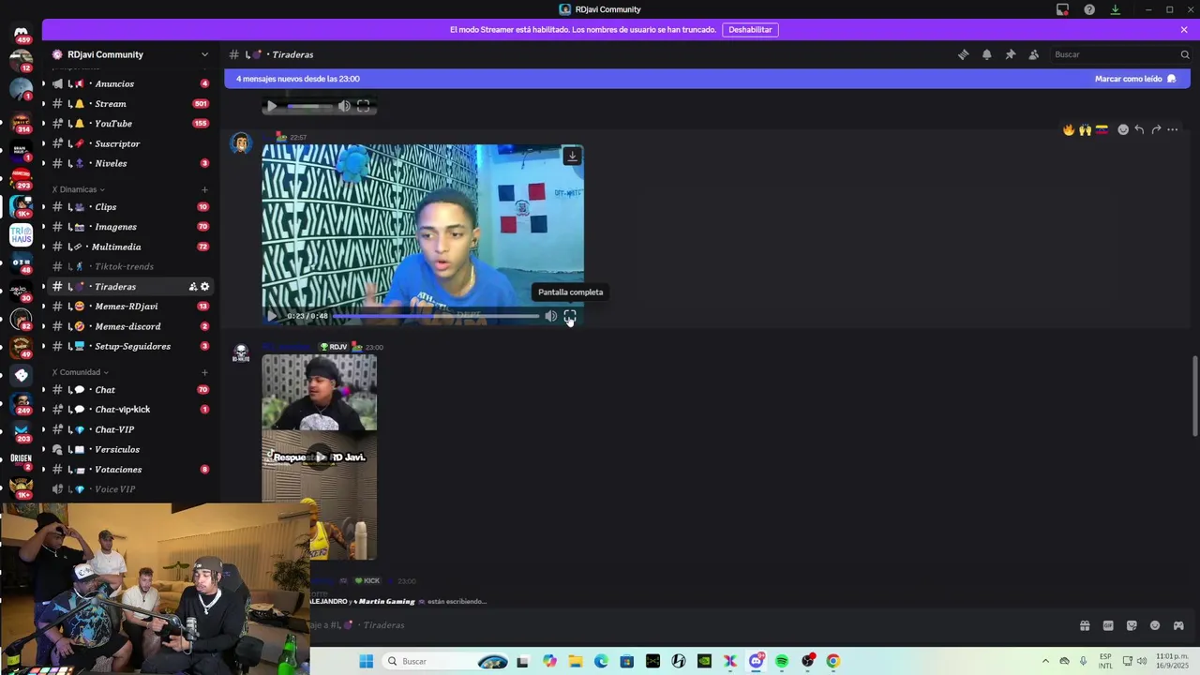Open the Stream channel
1200x675 pixels.
pyautogui.click(x=111, y=103)
